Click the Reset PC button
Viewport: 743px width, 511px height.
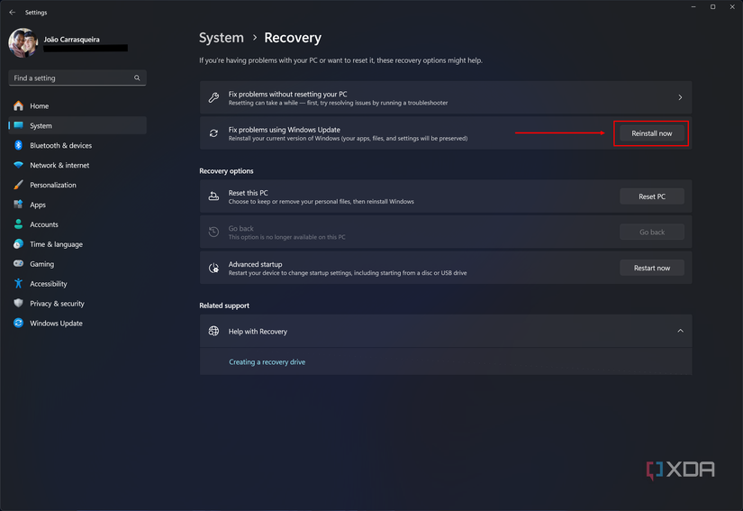tap(651, 196)
